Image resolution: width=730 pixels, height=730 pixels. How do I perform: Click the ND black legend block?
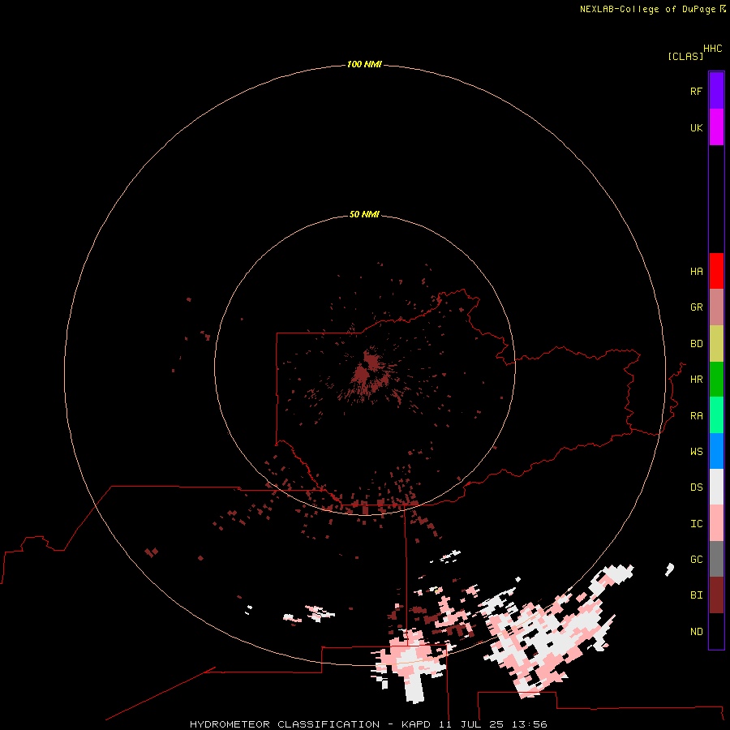point(716,631)
